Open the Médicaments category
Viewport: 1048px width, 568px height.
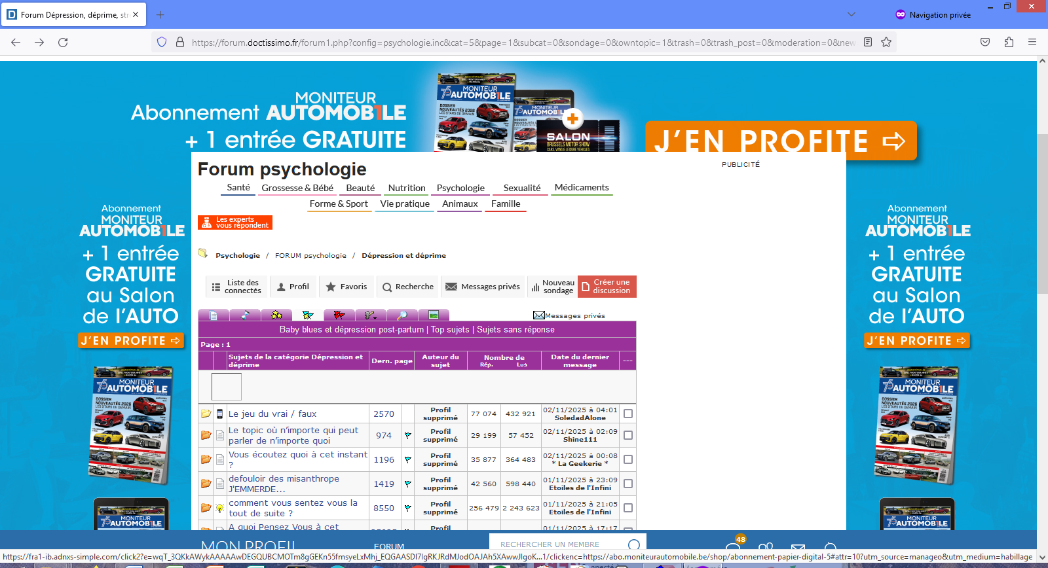[x=582, y=187]
